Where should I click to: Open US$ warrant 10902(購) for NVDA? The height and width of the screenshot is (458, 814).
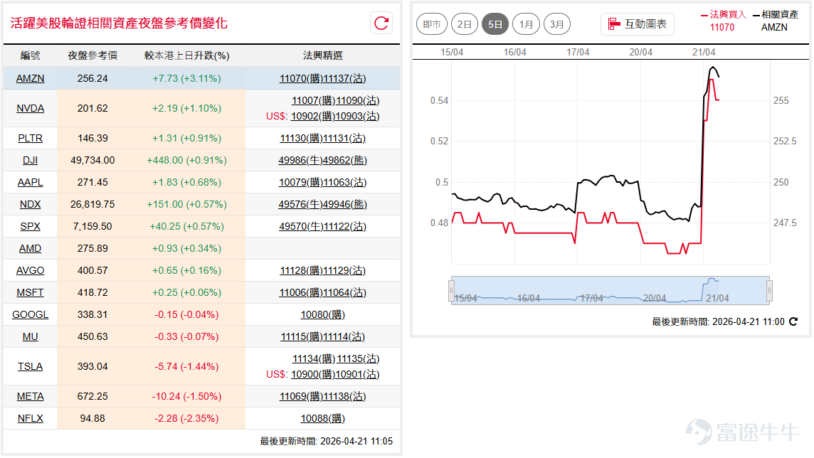[312, 116]
